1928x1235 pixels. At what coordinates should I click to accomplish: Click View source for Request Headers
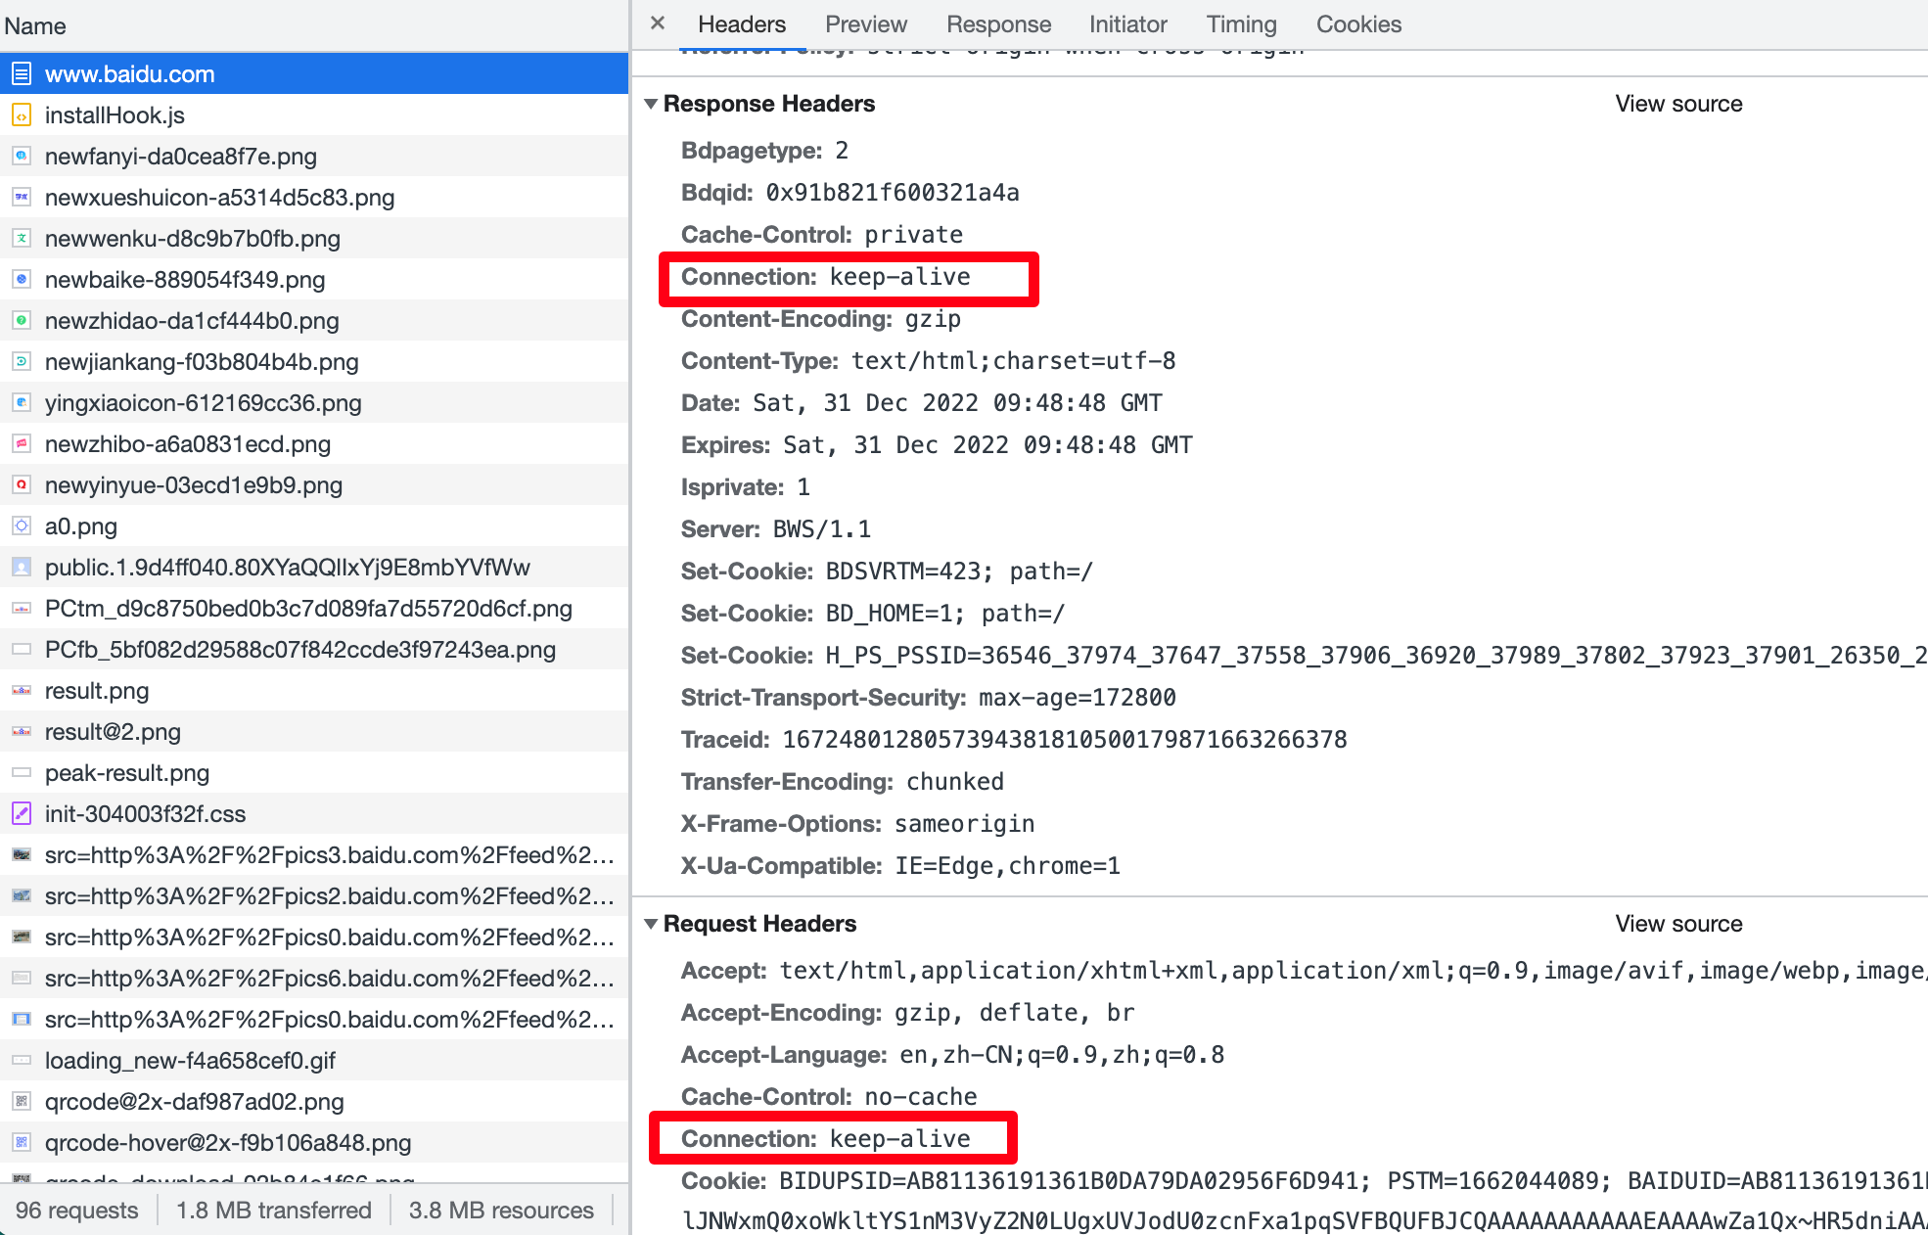[1678, 924]
